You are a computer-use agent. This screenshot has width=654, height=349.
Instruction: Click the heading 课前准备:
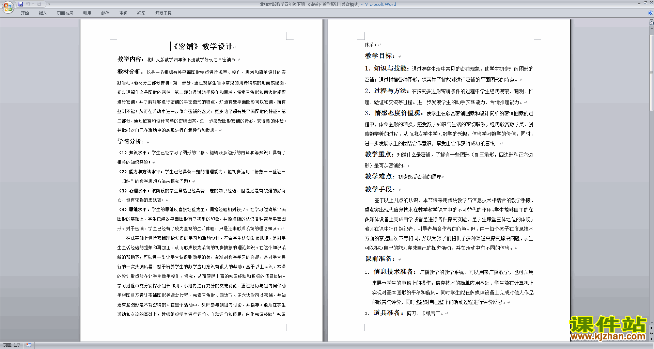pos(380,259)
